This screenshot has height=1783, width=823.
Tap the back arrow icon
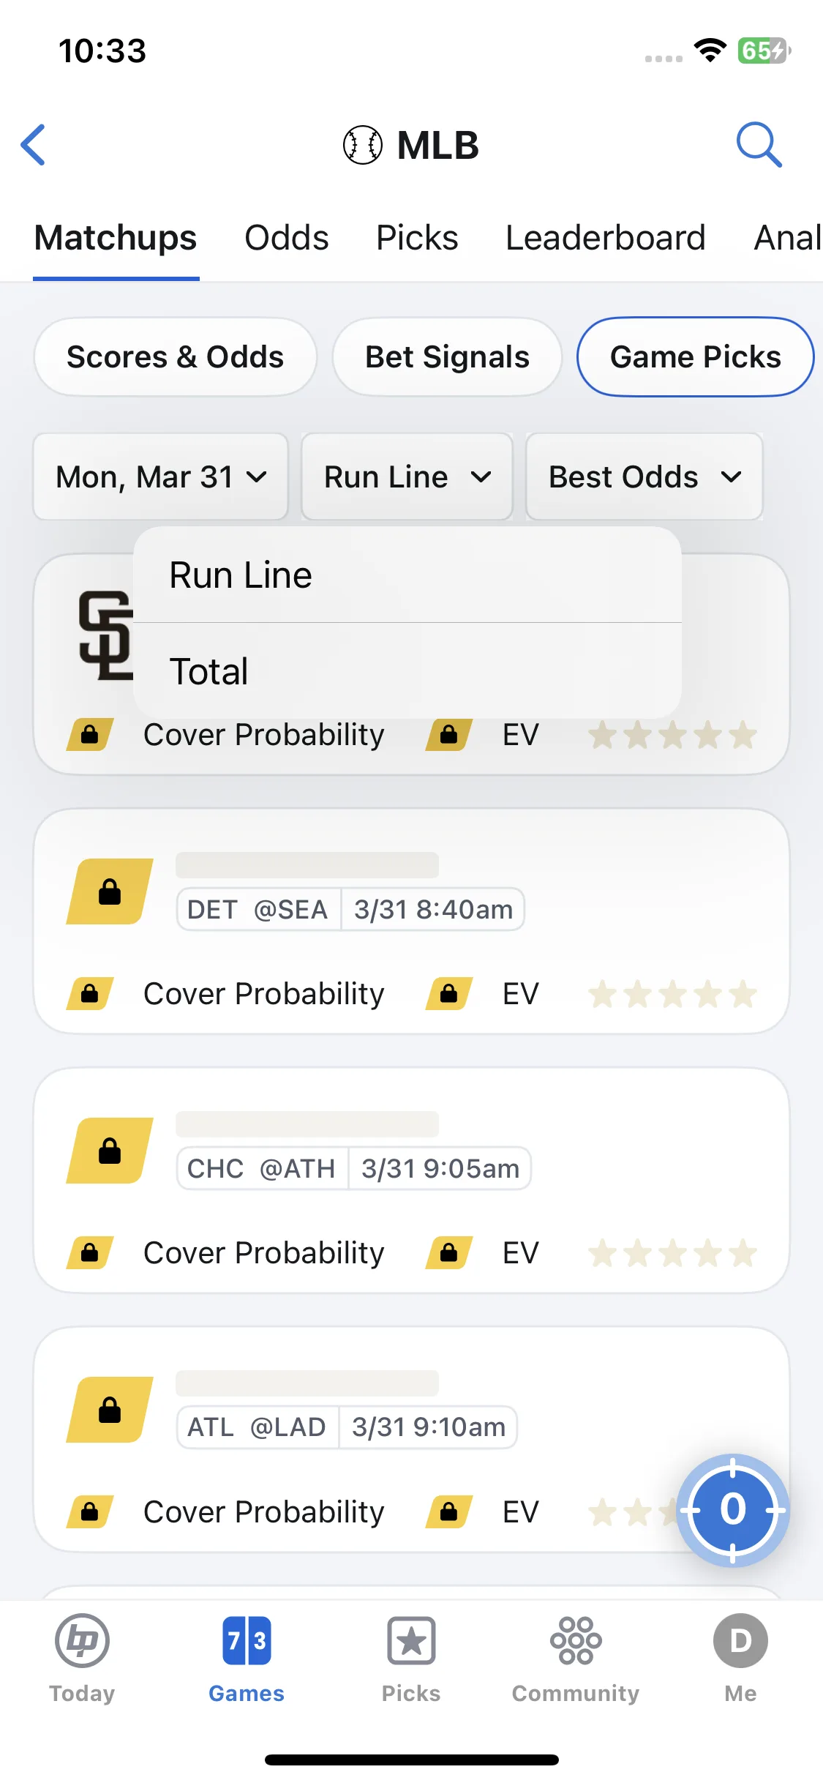point(34,145)
